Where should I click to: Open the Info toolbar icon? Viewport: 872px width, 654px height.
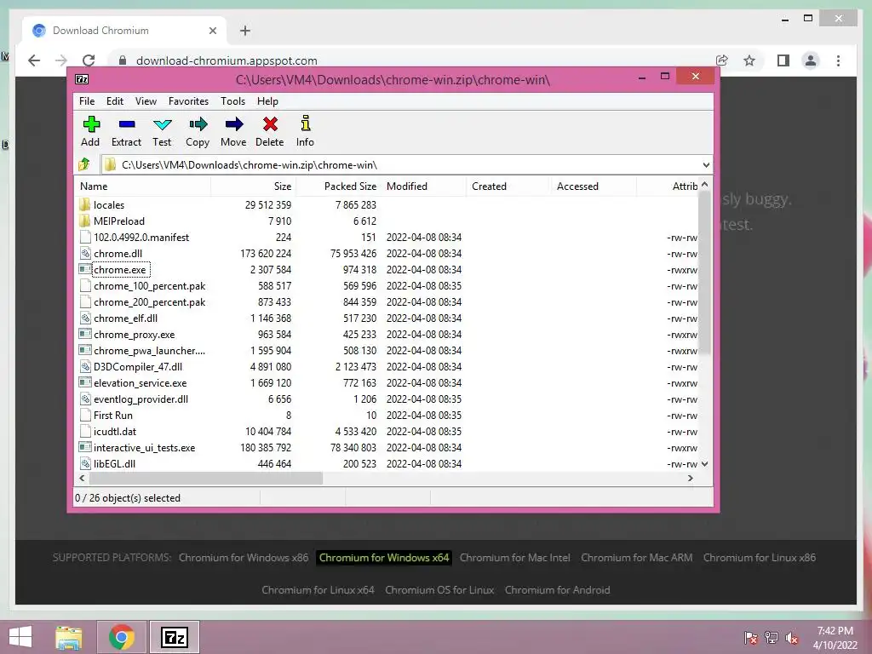tap(306, 123)
